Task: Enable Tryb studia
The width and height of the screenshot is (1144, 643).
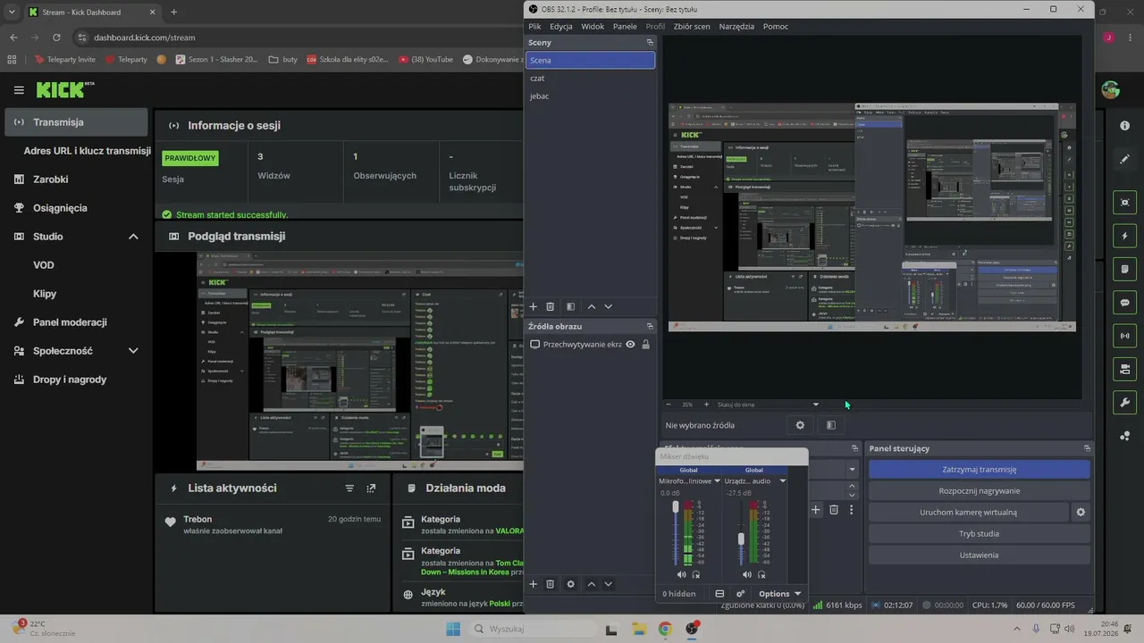Action: tap(980, 534)
